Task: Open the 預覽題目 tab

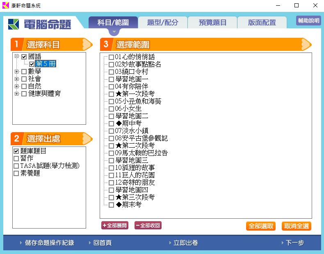Action: tap(212, 22)
